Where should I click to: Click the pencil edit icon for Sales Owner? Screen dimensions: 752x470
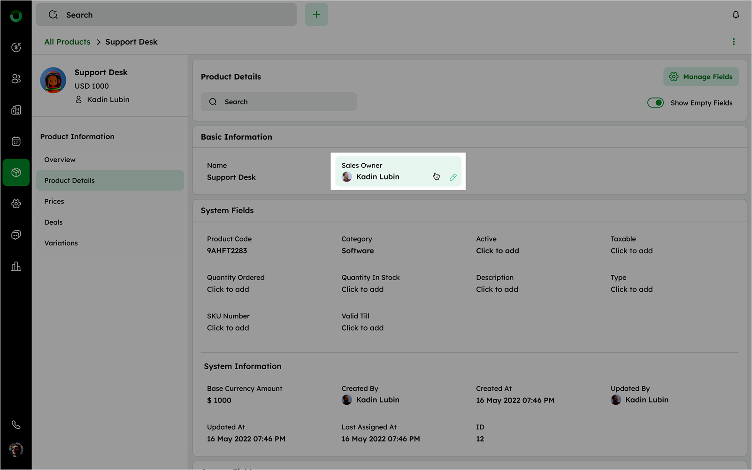[x=453, y=177]
